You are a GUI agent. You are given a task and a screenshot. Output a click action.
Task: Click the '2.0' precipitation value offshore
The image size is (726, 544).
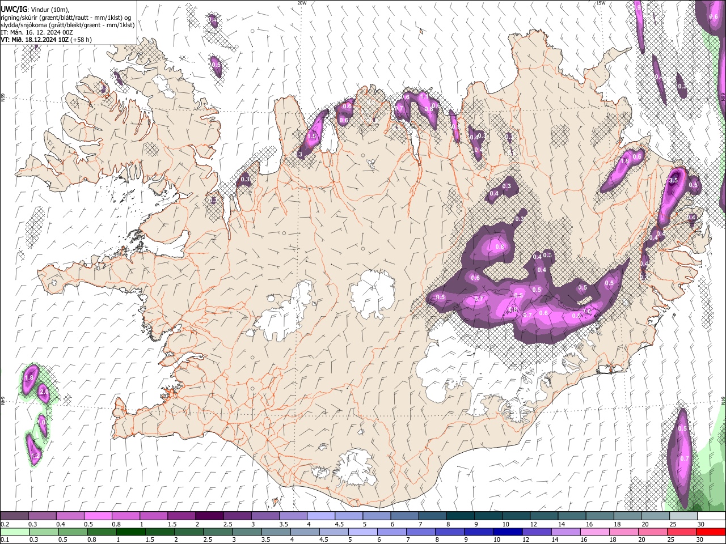point(44,392)
